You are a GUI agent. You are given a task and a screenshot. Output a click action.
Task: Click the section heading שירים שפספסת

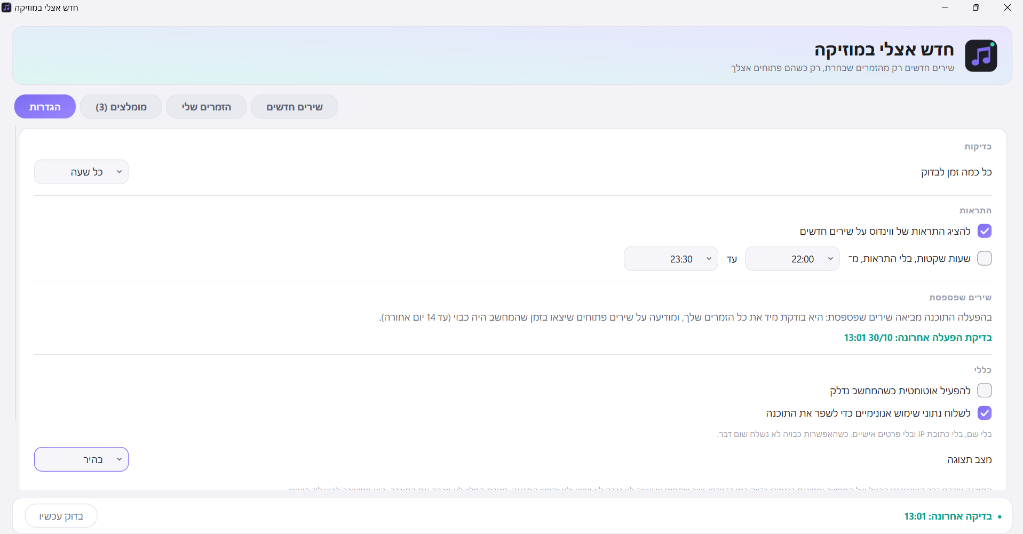click(961, 297)
